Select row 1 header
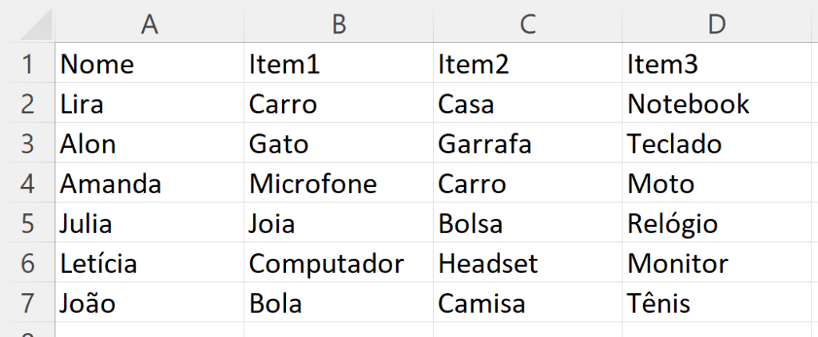The image size is (818, 337). pos(27,63)
